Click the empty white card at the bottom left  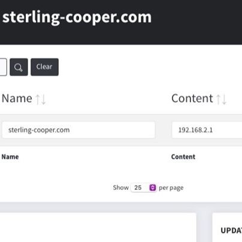[x=98, y=228]
